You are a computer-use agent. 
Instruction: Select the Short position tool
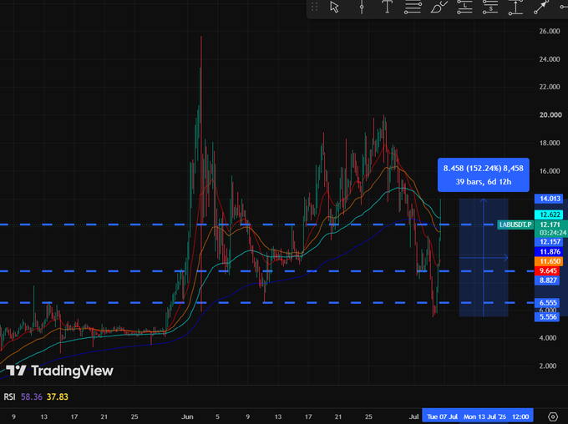click(489, 7)
